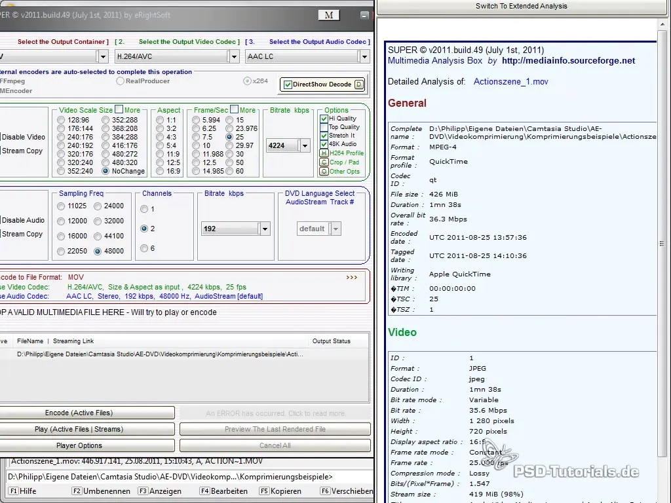Click the path input in file manager
The image size is (671, 503).
point(191,477)
